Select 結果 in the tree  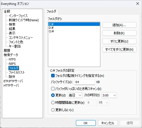12,29
